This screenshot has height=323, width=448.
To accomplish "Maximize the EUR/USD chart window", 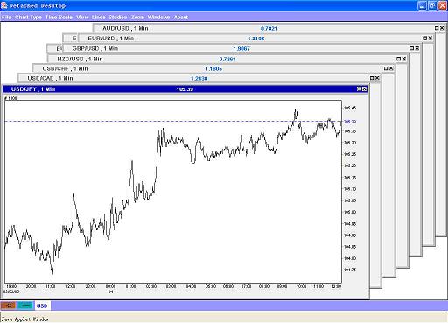I will [x=425, y=38].
